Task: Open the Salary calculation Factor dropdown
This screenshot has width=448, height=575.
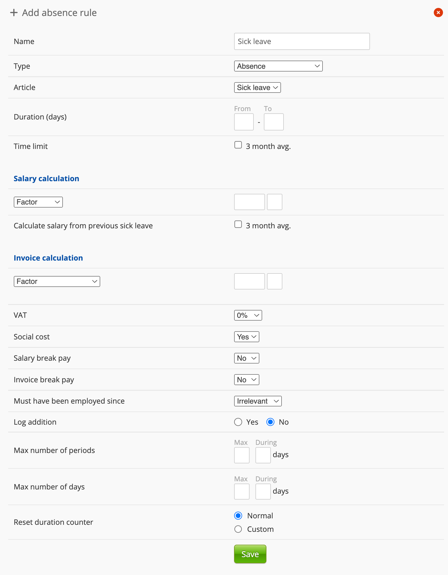Action: tap(38, 202)
